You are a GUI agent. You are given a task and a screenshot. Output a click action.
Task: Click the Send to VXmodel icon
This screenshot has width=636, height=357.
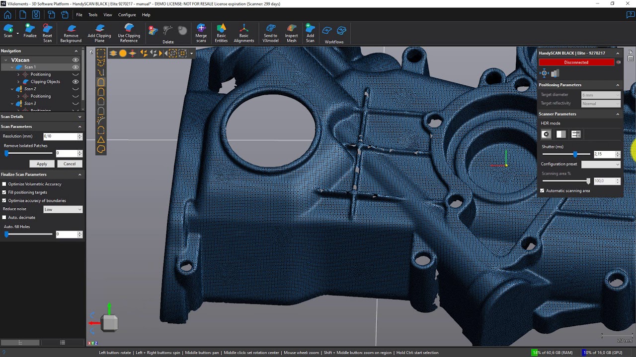270,31
